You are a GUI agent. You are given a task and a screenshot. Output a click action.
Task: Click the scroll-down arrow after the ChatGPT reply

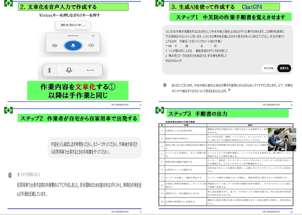[x=229, y=90]
